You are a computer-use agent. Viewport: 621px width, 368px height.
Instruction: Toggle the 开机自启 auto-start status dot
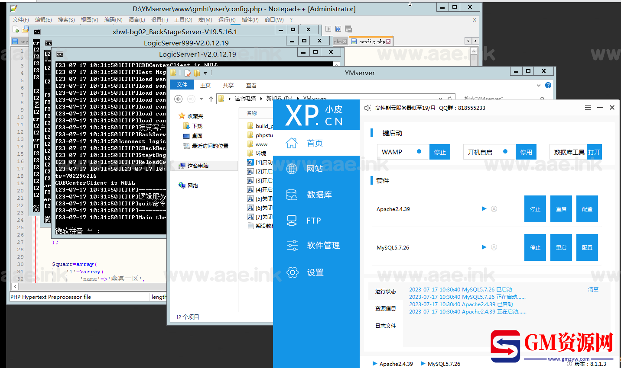[505, 152]
